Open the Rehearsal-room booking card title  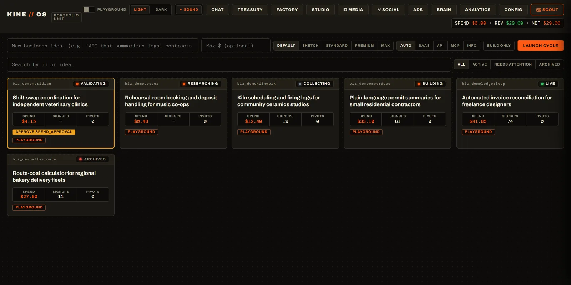171,101
